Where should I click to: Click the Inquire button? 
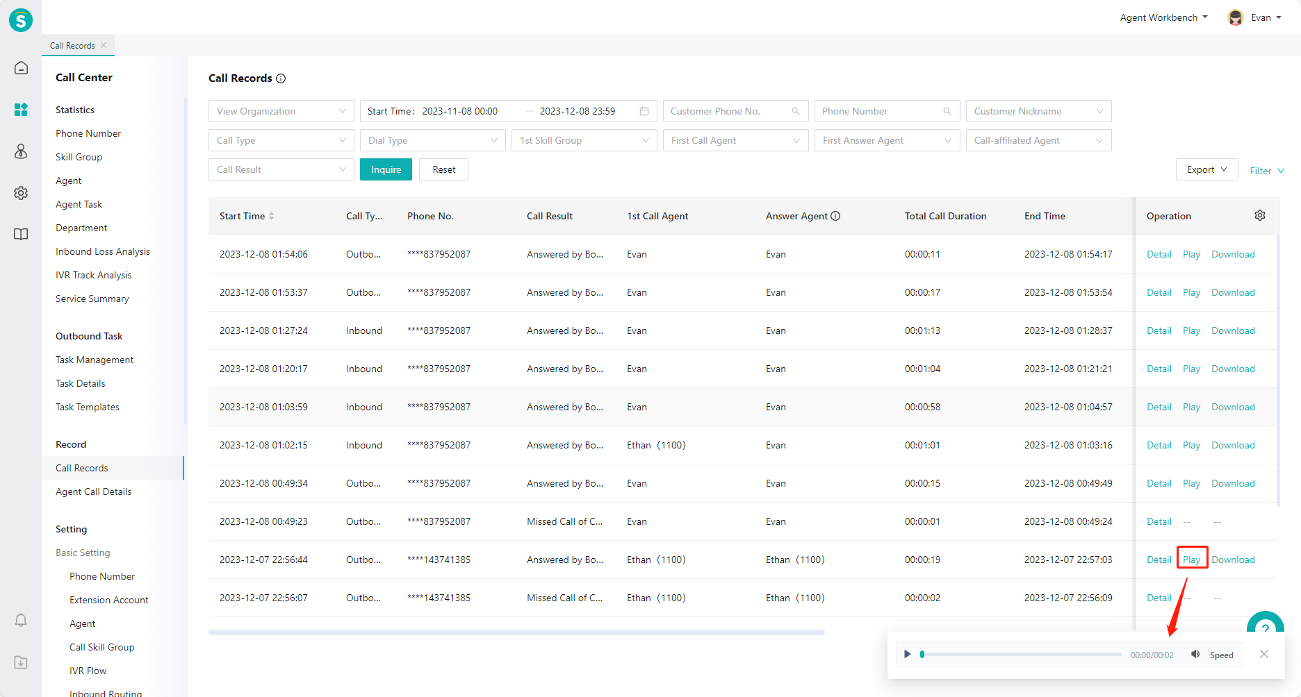tap(386, 169)
